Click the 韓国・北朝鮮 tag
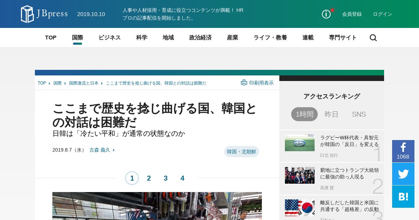This screenshot has height=220, width=419. [x=242, y=152]
